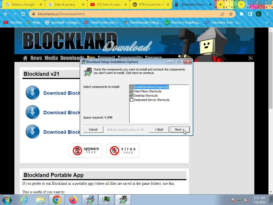Image resolution: width=273 pixels, height=205 pixels.
Task: Click the Blockland site home icon
Action: click(25, 58)
